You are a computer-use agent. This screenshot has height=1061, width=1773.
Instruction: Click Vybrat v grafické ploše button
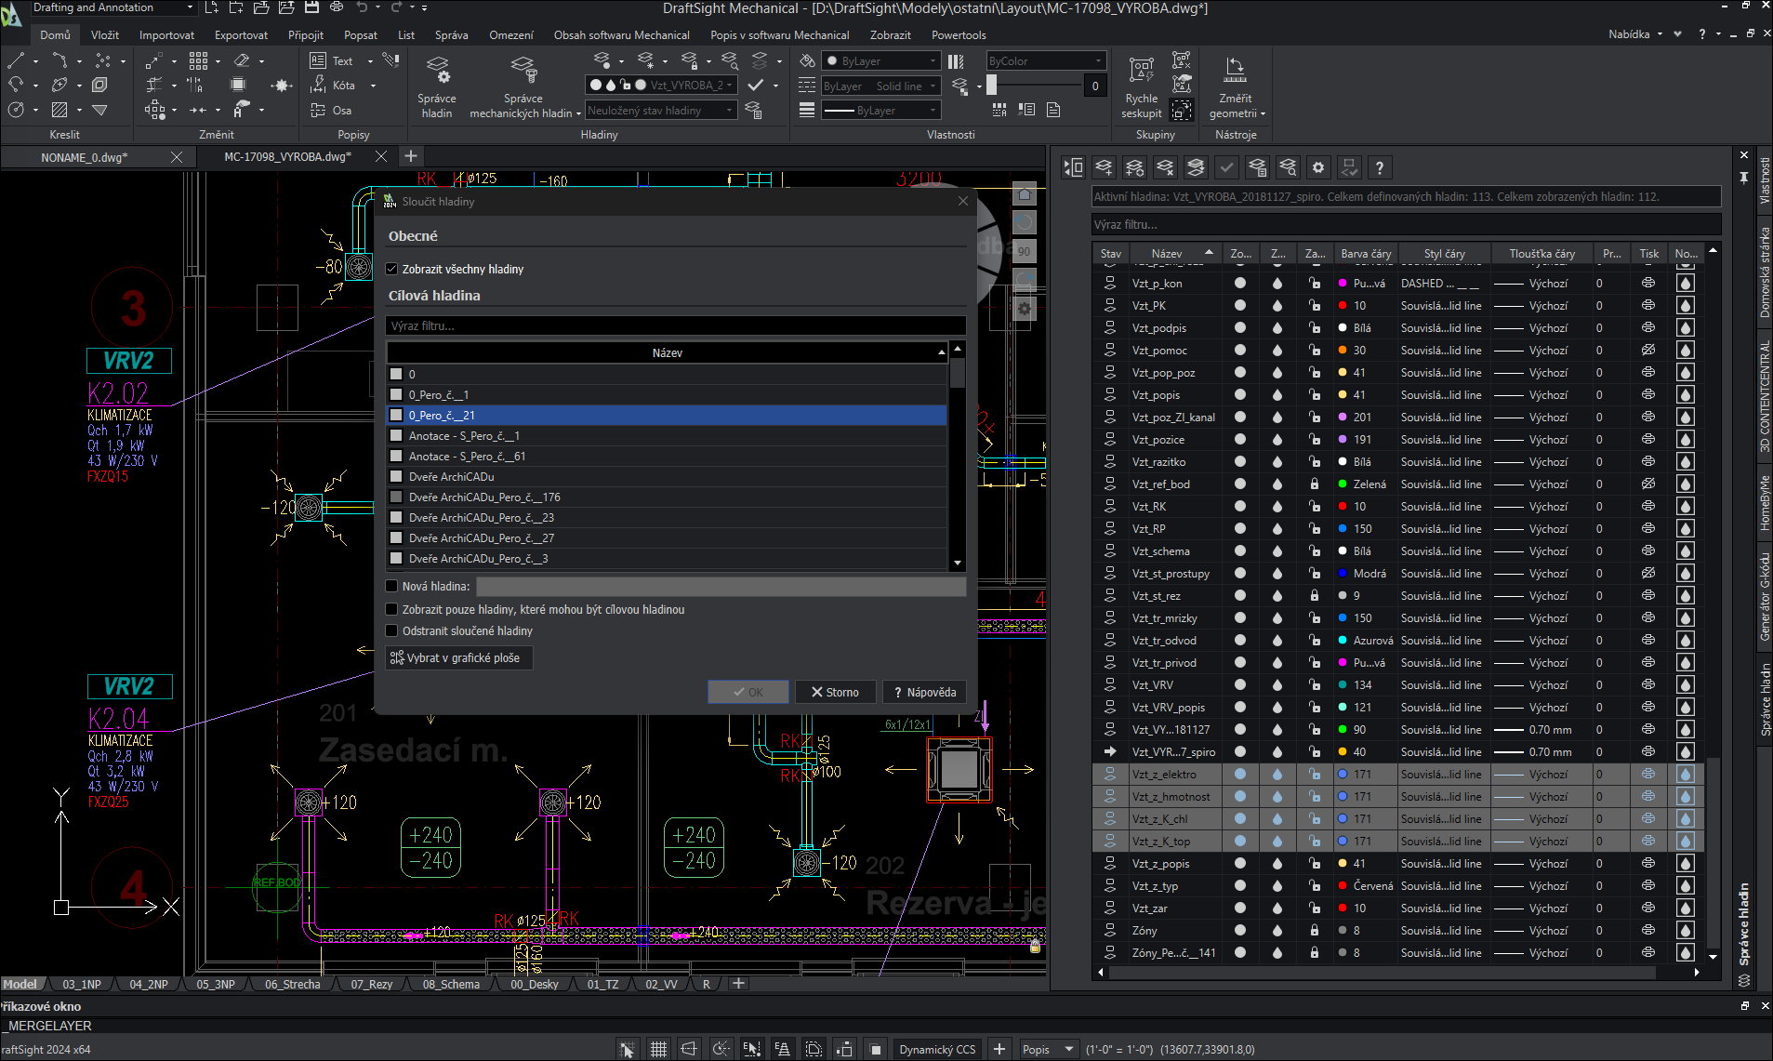(459, 658)
